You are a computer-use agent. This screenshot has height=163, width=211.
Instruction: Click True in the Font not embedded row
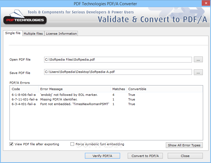click(x=132, y=104)
